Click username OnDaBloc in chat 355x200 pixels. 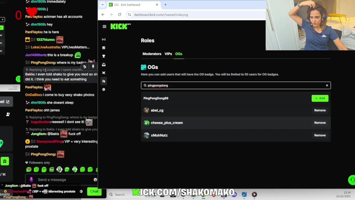pos(34,95)
